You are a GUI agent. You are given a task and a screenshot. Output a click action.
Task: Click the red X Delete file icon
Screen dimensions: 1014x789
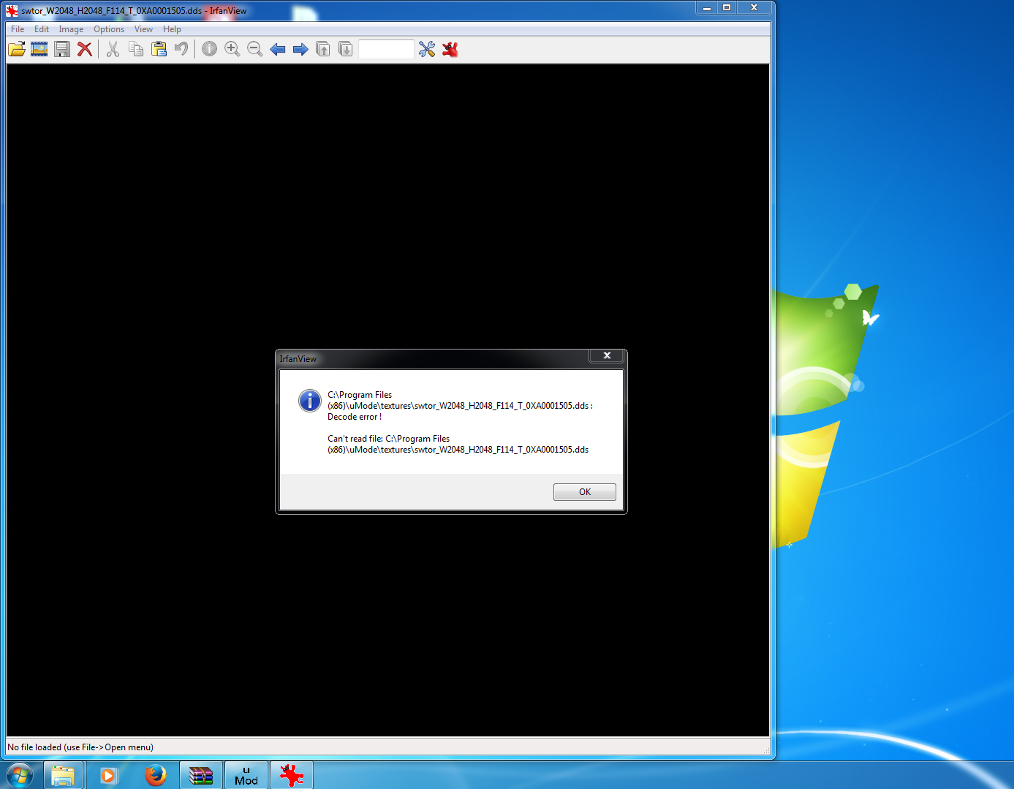(x=85, y=49)
